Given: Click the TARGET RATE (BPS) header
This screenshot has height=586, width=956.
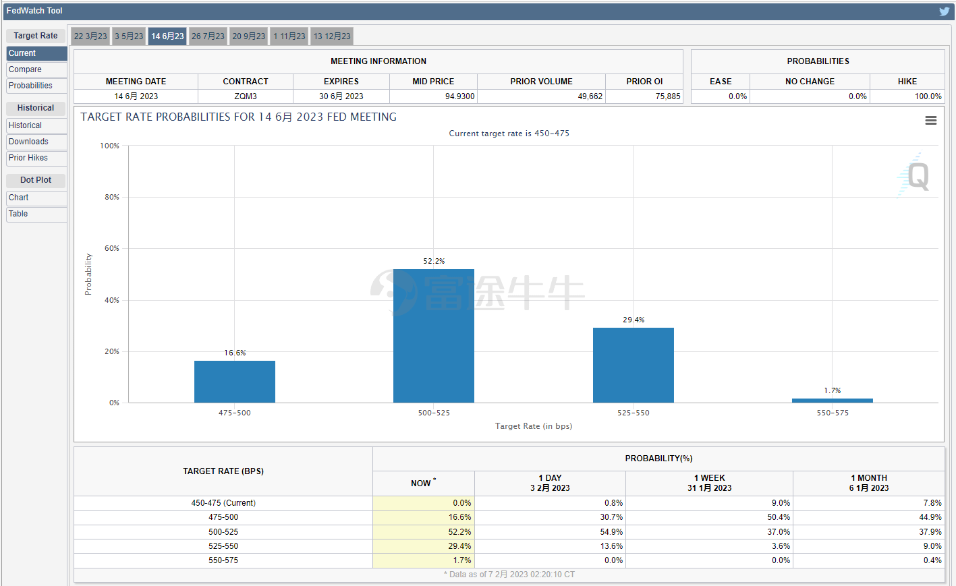Looking at the screenshot, I should 223,471.
